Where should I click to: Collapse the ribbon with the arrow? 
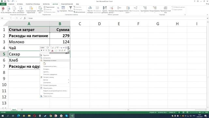[x=207, y=15]
